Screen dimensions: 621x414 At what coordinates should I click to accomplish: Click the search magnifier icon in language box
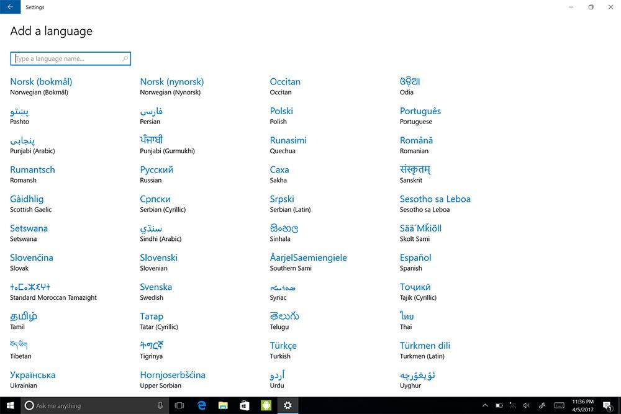125,59
